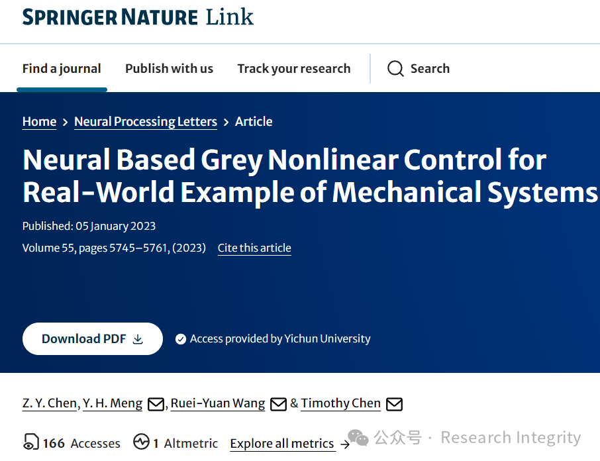Click the checkmark icon beside Access provided
The width and height of the screenshot is (600, 461).
181,339
